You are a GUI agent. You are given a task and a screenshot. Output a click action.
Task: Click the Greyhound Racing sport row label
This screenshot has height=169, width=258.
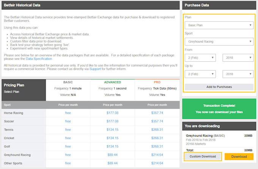pos(17,155)
